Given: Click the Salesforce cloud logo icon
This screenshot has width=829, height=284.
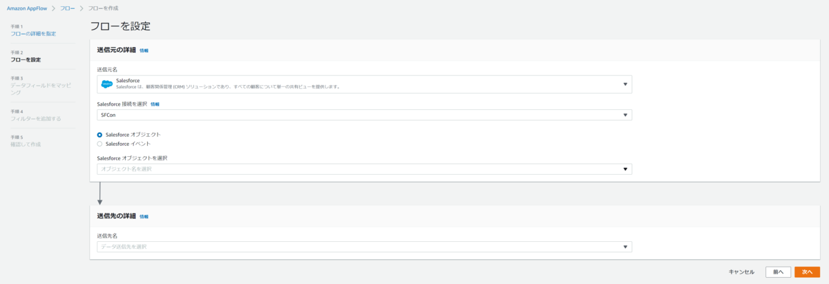Looking at the screenshot, I should [x=107, y=84].
